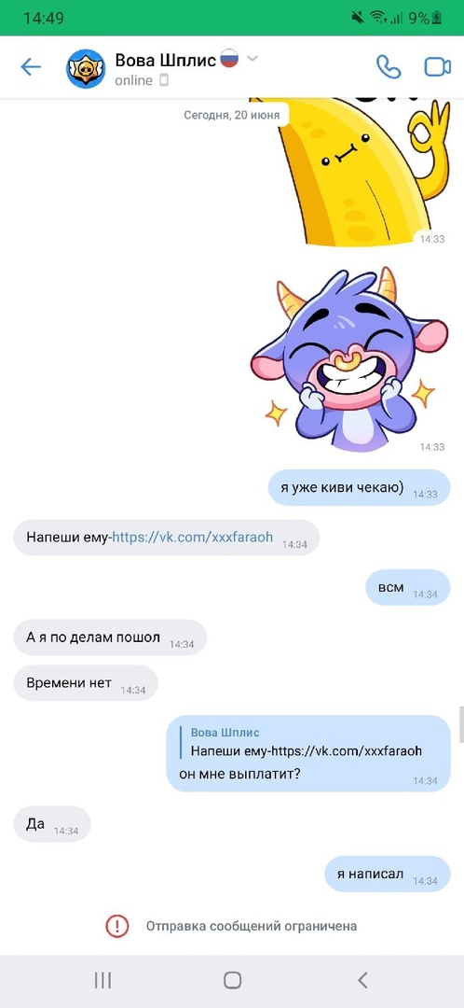
Task: Tap the back arrow in chat header
Action: [30, 67]
